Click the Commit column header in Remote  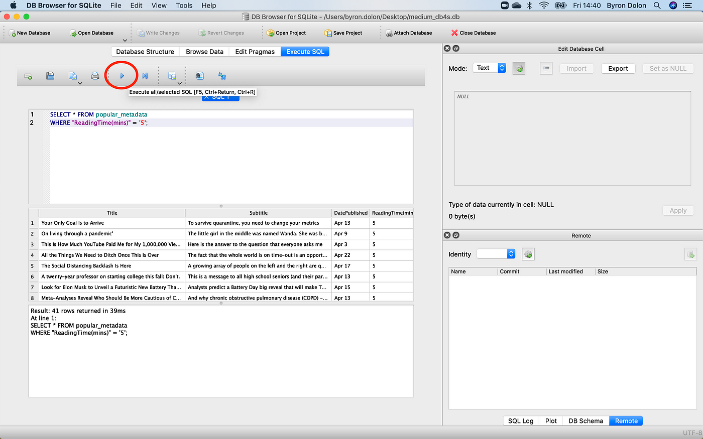[522, 271]
